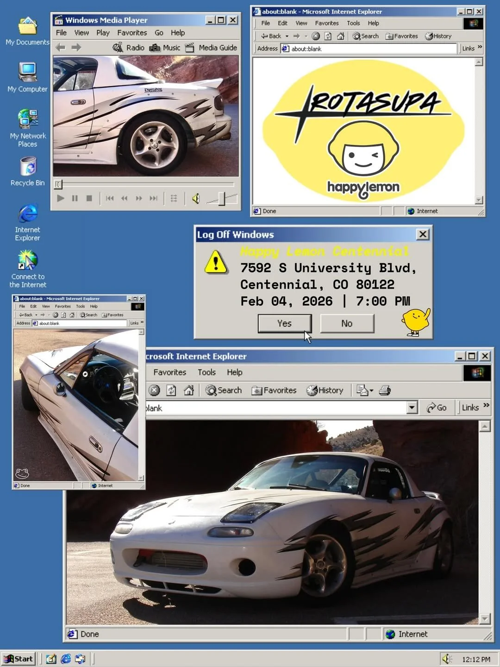Screen dimensions: 500x667
Task: Skip to next track in Media Player
Action: (153, 198)
